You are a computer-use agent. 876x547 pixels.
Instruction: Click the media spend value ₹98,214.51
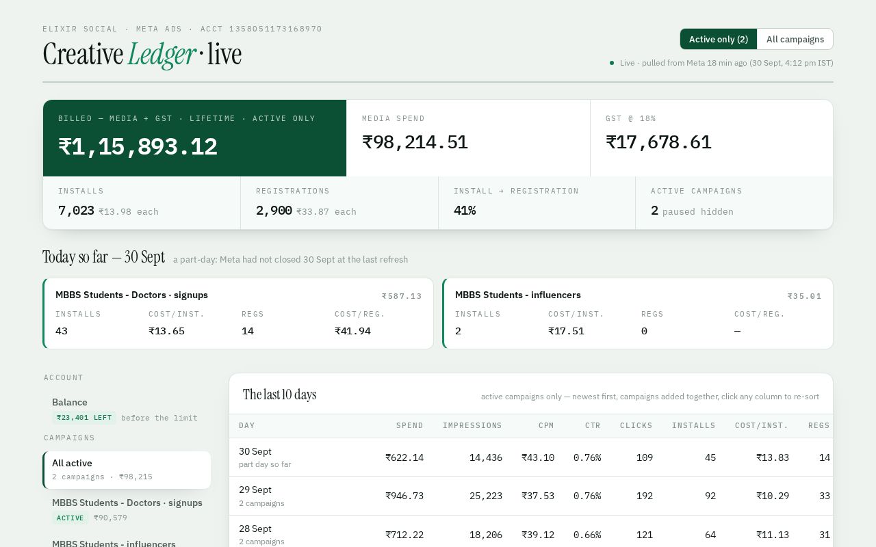tap(415, 142)
